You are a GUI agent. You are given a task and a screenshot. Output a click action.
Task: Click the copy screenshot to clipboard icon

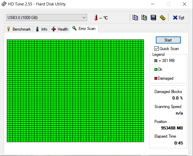pyautogui.click(x=144, y=17)
